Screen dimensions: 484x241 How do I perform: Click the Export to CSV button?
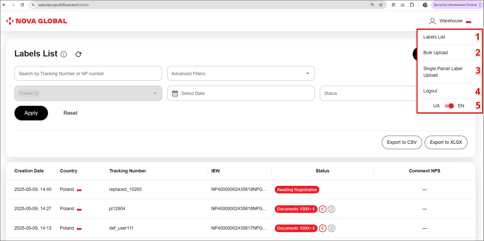(402, 142)
